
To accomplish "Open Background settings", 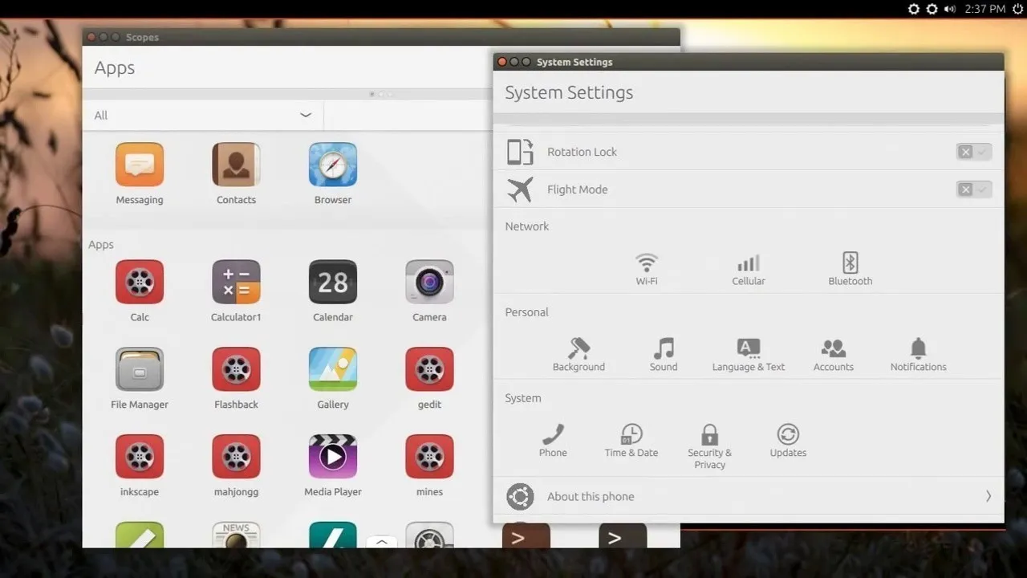I will click(578, 353).
